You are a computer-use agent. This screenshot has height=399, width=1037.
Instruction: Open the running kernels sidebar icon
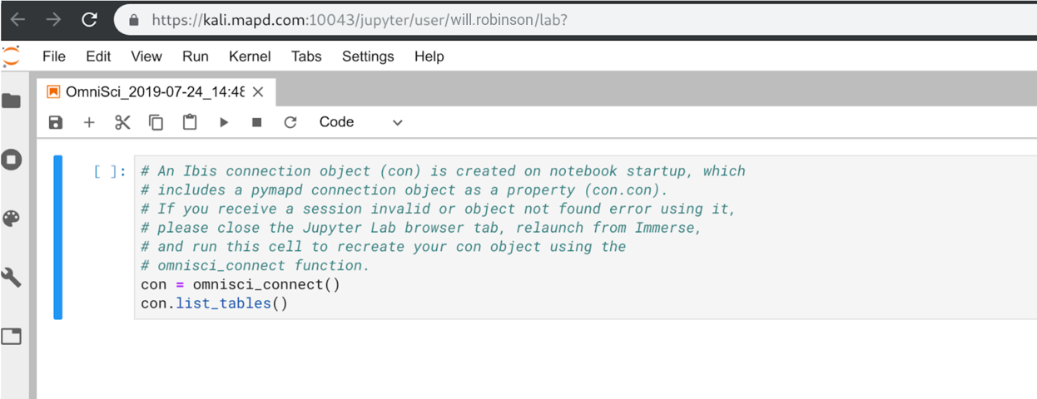[x=11, y=159]
